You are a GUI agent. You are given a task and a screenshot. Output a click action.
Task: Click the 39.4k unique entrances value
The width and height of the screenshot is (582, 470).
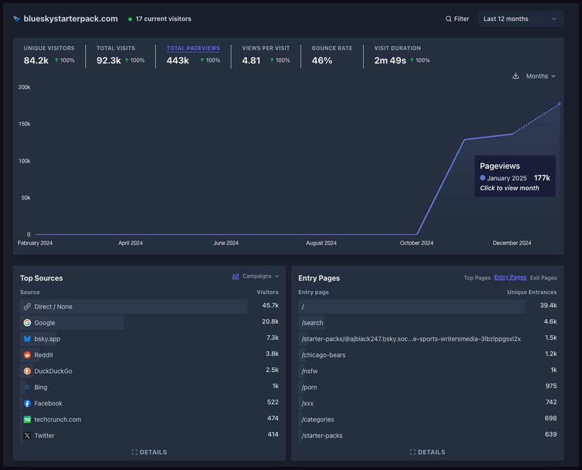coord(548,305)
